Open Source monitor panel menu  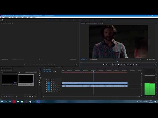coord(12,23)
